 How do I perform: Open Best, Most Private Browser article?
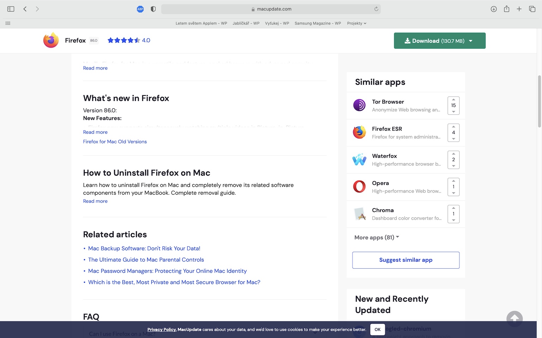[174, 282]
